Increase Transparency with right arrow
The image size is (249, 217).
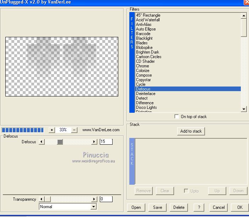[94, 199]
